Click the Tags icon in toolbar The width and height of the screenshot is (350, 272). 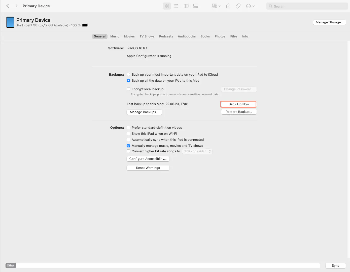tap(238, 6)
